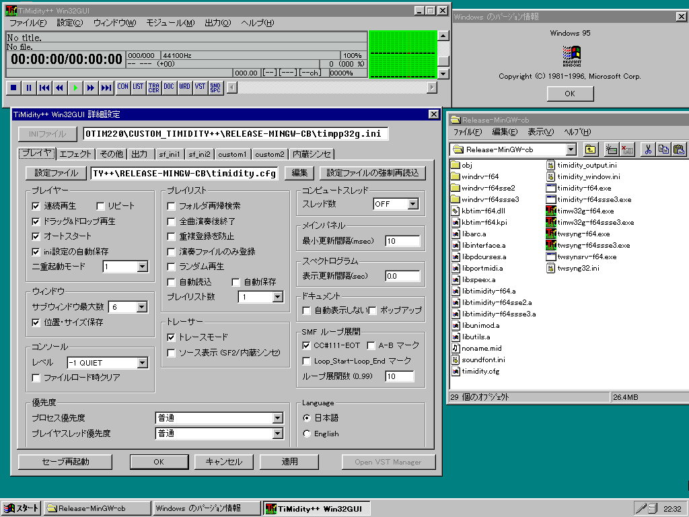Select timidity_output.ini file

point(581,165)
